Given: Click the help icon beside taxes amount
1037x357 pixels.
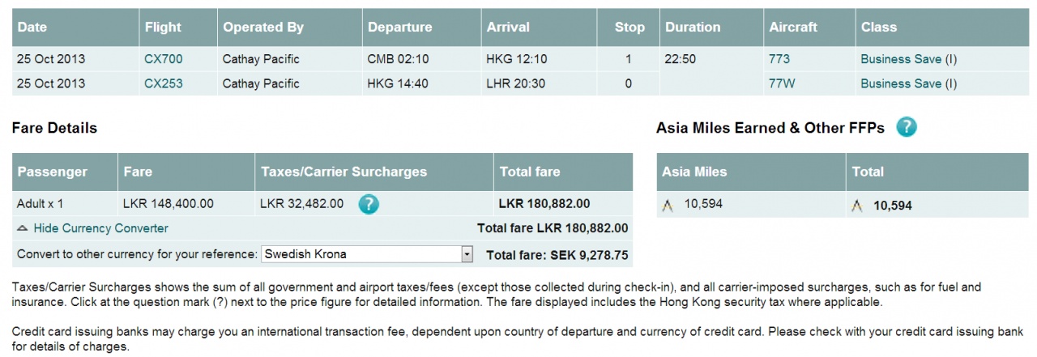Looking at the screenshot, I should (x=369, y=204).
